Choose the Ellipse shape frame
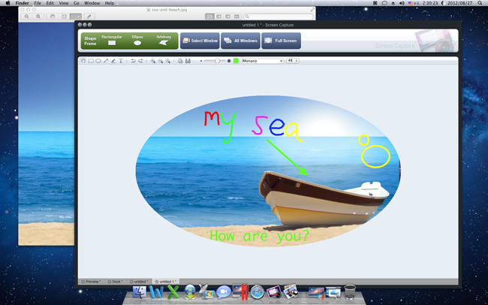 [137, 41]
